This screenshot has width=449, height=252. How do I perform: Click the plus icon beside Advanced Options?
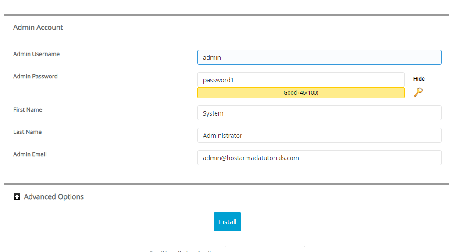(x=17, y=197)
